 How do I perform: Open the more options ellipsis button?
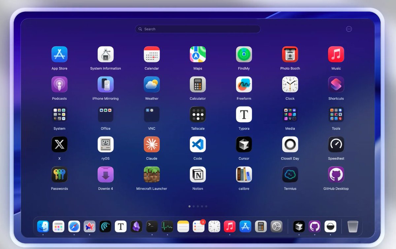349,29
